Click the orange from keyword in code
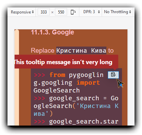Screen dimensions: 142x135 point(57,75)
